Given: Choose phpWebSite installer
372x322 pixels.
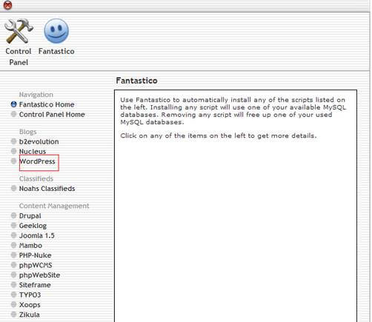Looking at the screenshot, I should click(x=39, y=275).
